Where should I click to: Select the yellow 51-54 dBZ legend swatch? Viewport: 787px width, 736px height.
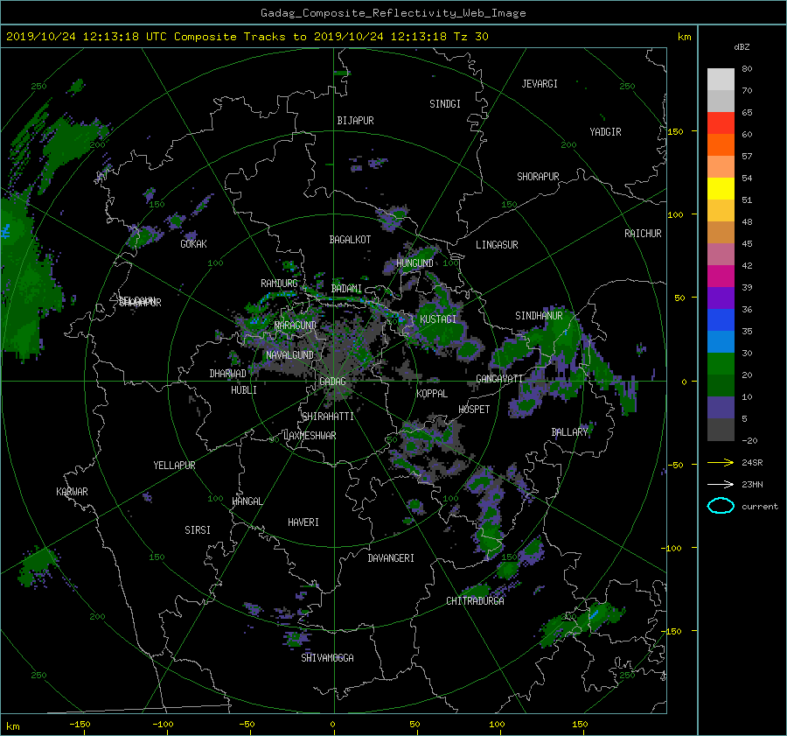pyautogui.click(x=721, y=189)
